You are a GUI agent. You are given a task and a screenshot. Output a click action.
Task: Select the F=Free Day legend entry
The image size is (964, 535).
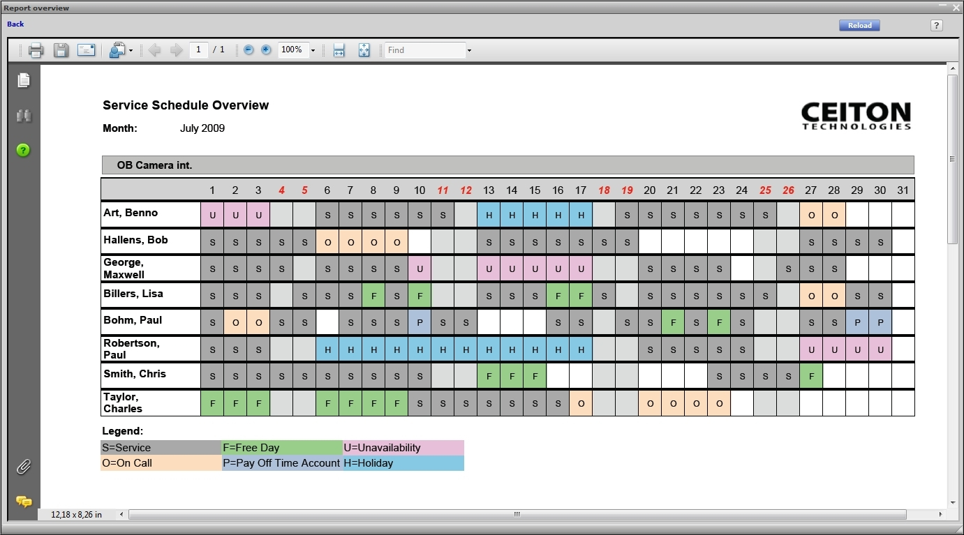tap(282, 448)
